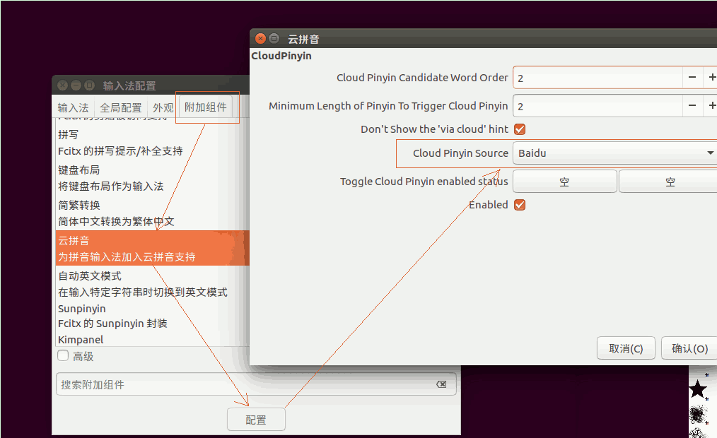Set second 空 toggle hotkey button
Viewport: 717px width, 438px height.
click(668, 182)
